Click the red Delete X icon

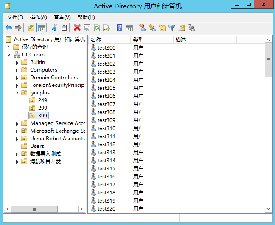pos(77,28)
